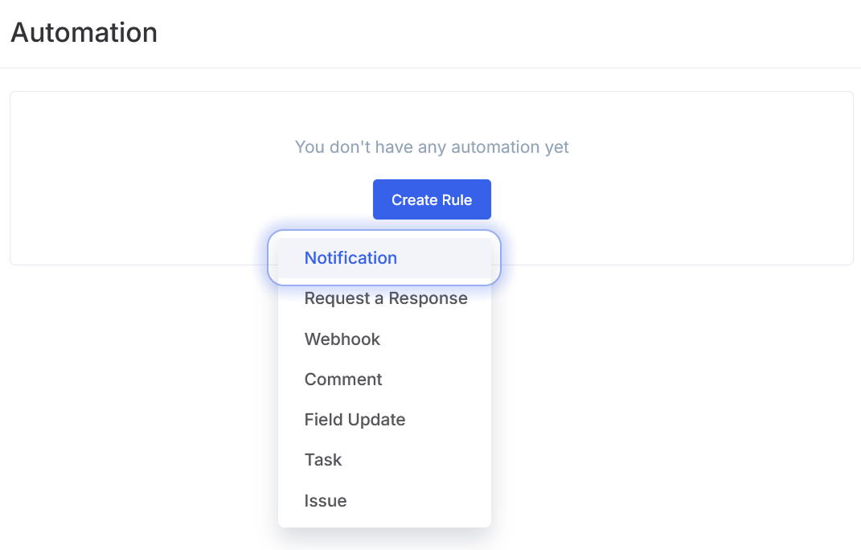Choose Field Update from the menu

coord(355,420)
